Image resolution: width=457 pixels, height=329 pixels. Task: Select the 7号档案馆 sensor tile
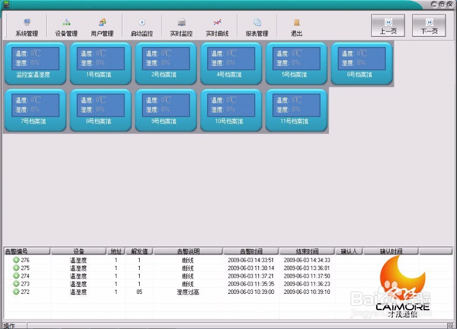(x=35, y=110)
